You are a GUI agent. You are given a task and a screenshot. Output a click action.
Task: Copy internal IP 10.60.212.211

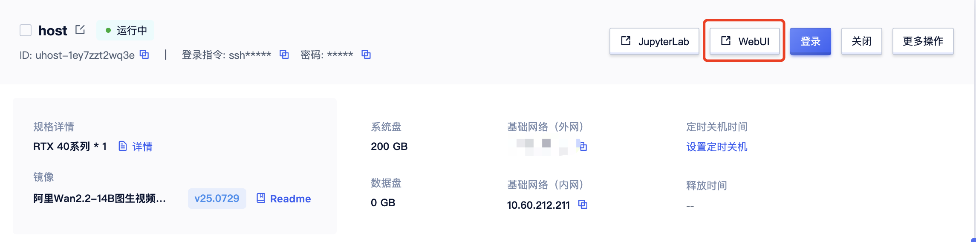click(583, 205)
